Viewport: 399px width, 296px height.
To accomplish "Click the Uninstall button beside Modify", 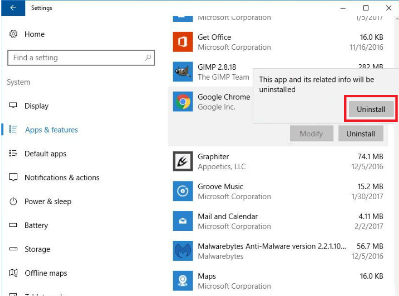I will tap(361, 134).
